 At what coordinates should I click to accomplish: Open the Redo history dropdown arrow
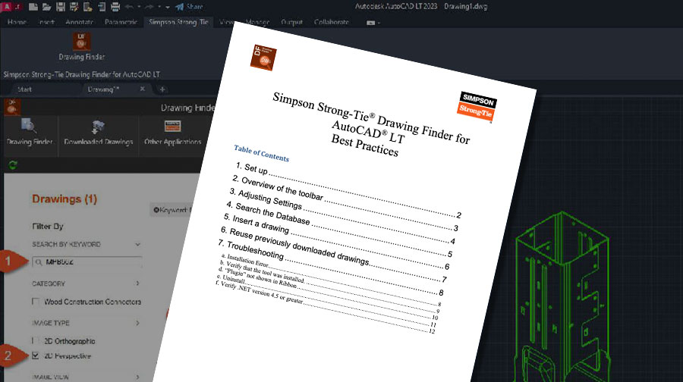click(x=159, y=7)
